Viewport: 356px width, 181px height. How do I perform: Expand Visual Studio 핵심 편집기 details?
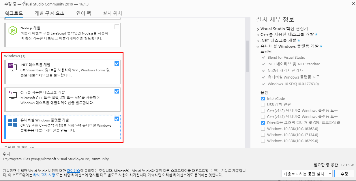pos(258,29)
